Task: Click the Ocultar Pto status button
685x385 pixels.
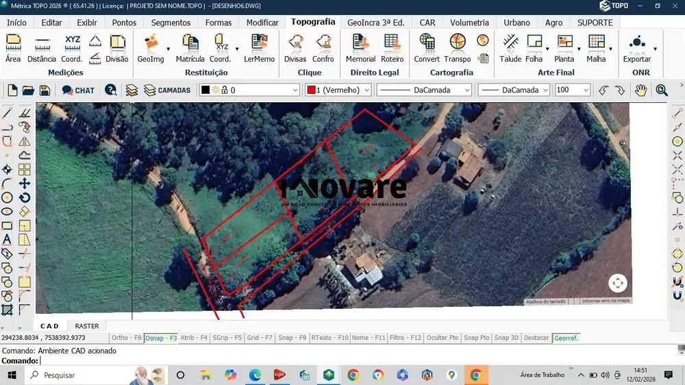Action: pos(443,338)
